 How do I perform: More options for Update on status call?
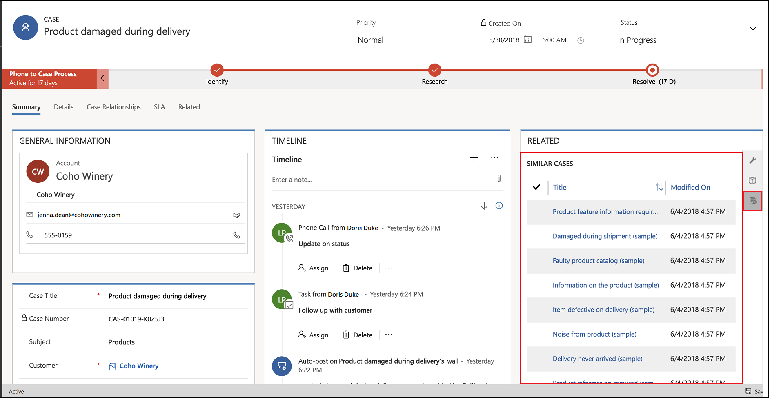(x=389, y=268)
